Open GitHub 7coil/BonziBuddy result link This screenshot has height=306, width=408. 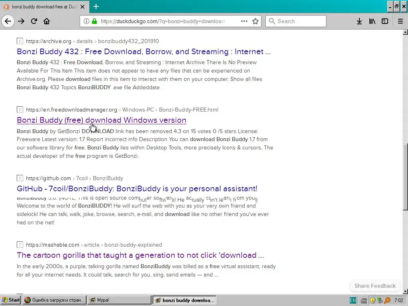click(x=137, y=188)
